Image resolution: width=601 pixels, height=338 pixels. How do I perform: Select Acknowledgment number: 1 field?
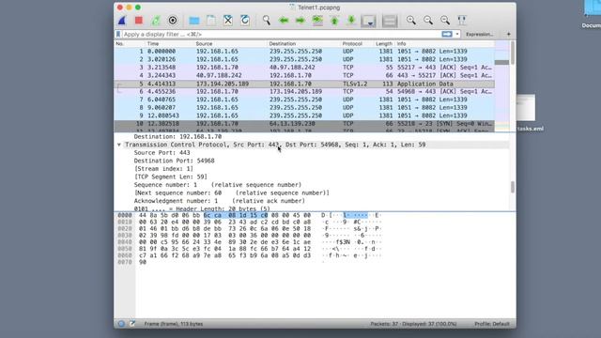coord(219,201)
